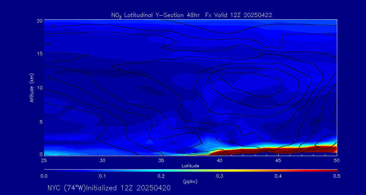The image size is (366, 195).
Task: Click the colorbar tick label "0.5"
Action: pyautogui.click(x=337, y=176)
